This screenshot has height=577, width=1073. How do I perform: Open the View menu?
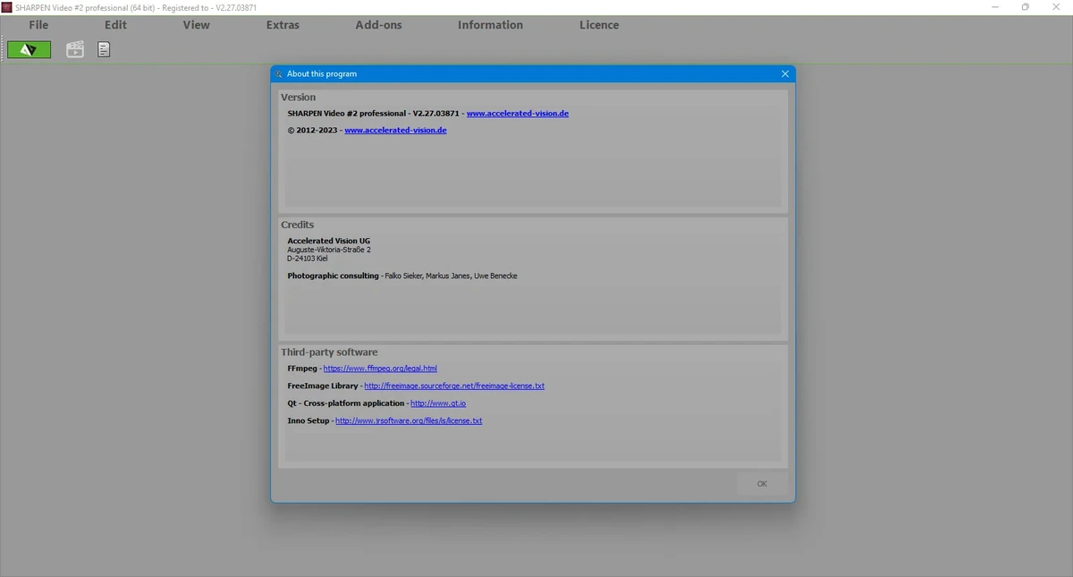(x=197, y=25)
